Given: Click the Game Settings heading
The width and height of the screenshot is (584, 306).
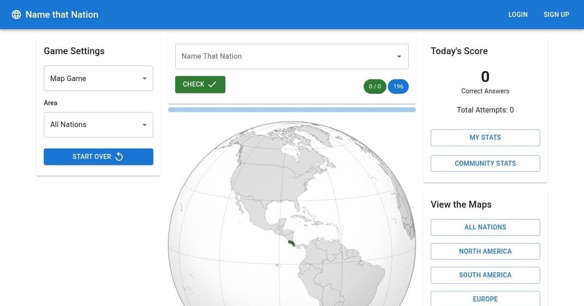Looking at the screenshot, I should tap(74, 51).
